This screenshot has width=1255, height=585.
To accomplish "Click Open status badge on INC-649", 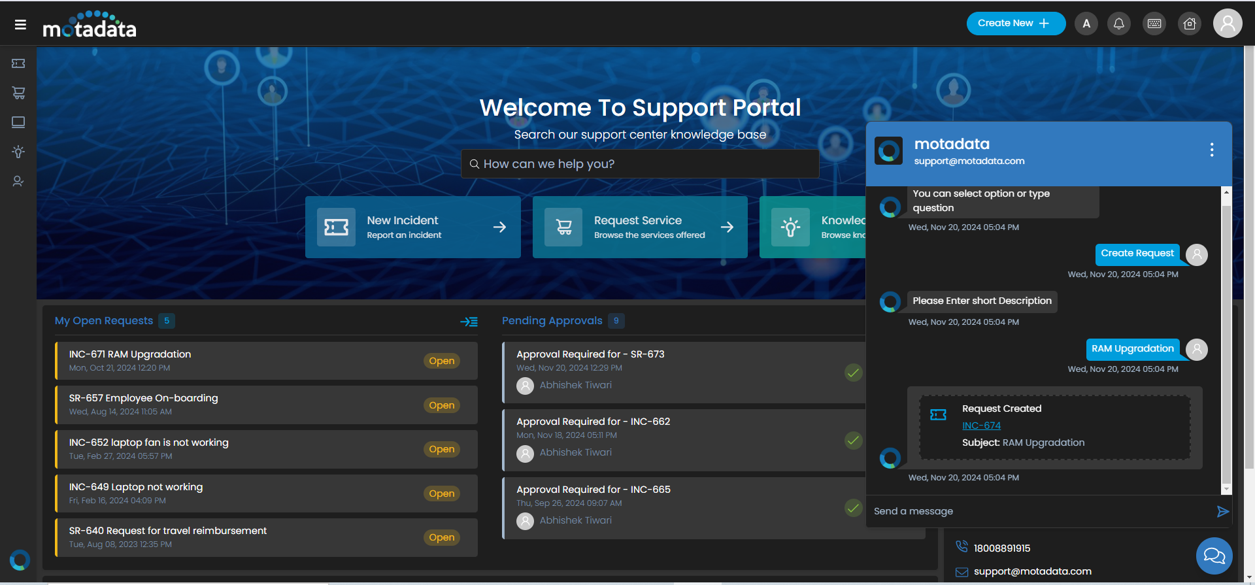I will click(442, 493).
